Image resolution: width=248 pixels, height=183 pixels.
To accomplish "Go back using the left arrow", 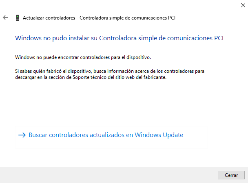I will tap(5, 17).
